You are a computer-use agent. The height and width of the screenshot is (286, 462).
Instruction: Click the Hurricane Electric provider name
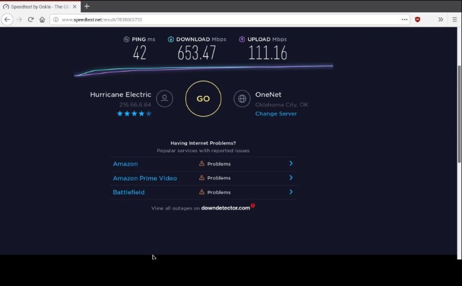[121, 95]
